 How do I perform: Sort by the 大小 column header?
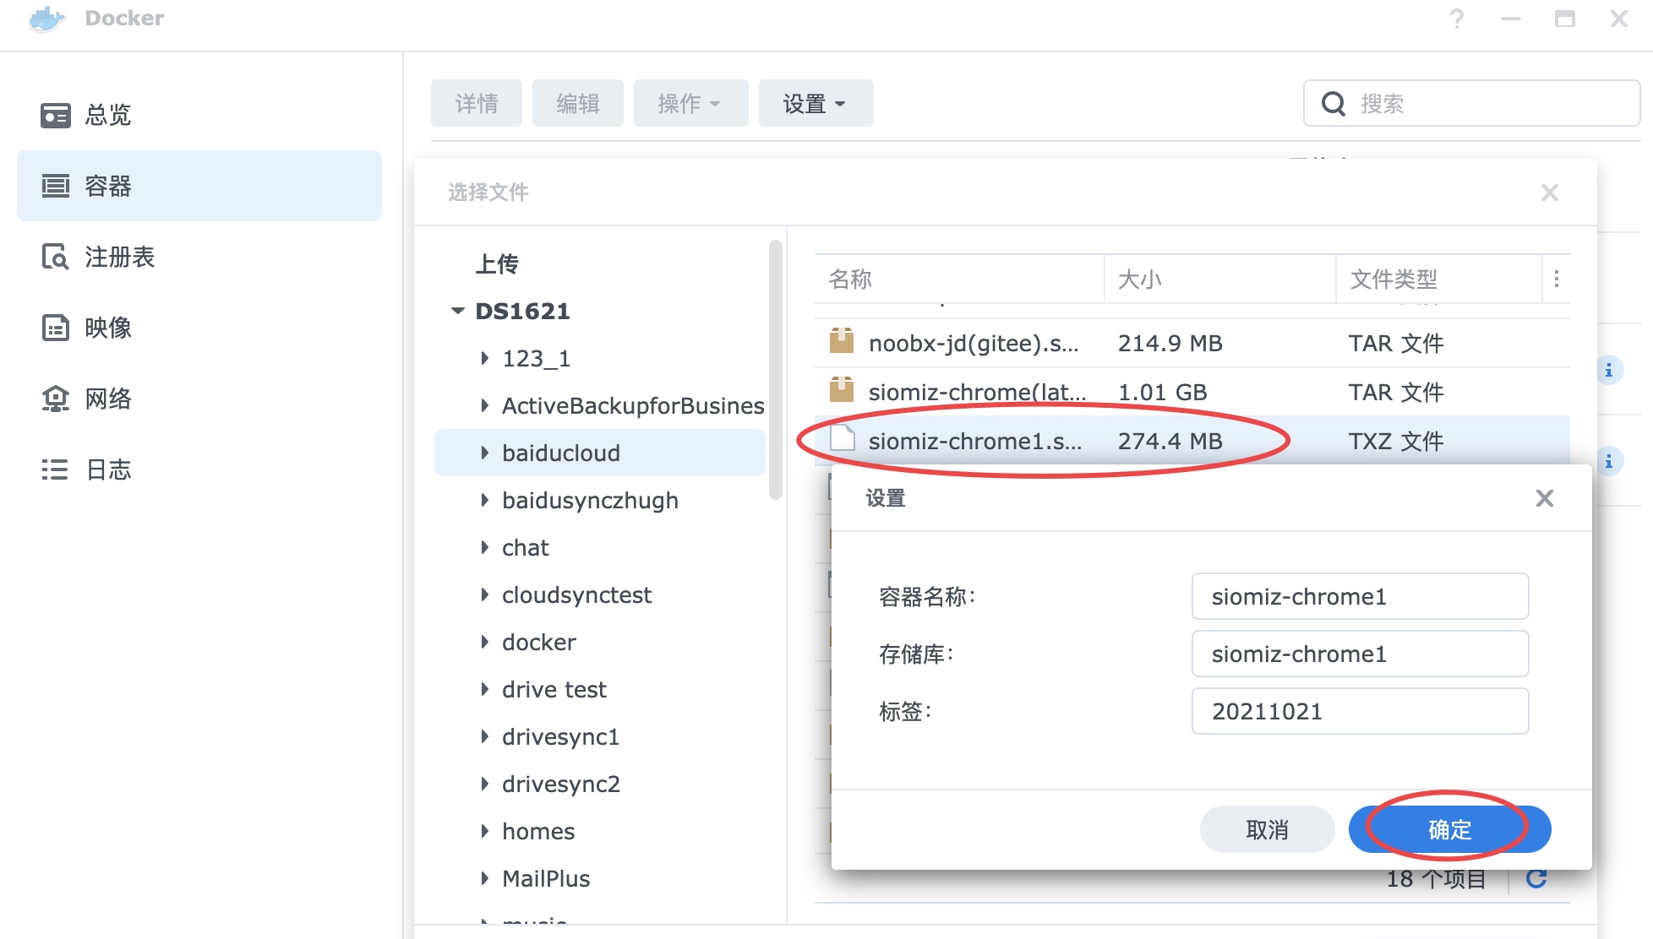(x=1219, y=279)
